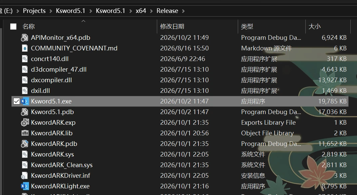
Task: Expand the chevron after x64 in breadcrumb
Action: click(x=152, y=11)
